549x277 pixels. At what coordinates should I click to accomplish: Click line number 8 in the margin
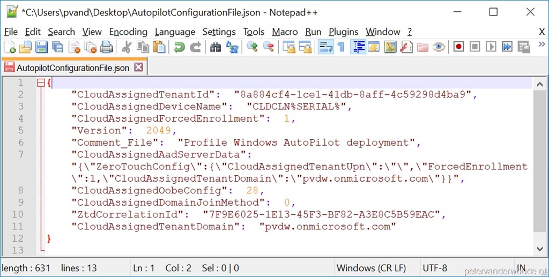[20, 191]
